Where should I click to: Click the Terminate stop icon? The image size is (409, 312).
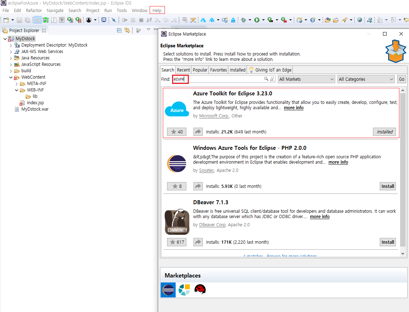[141, 20]
